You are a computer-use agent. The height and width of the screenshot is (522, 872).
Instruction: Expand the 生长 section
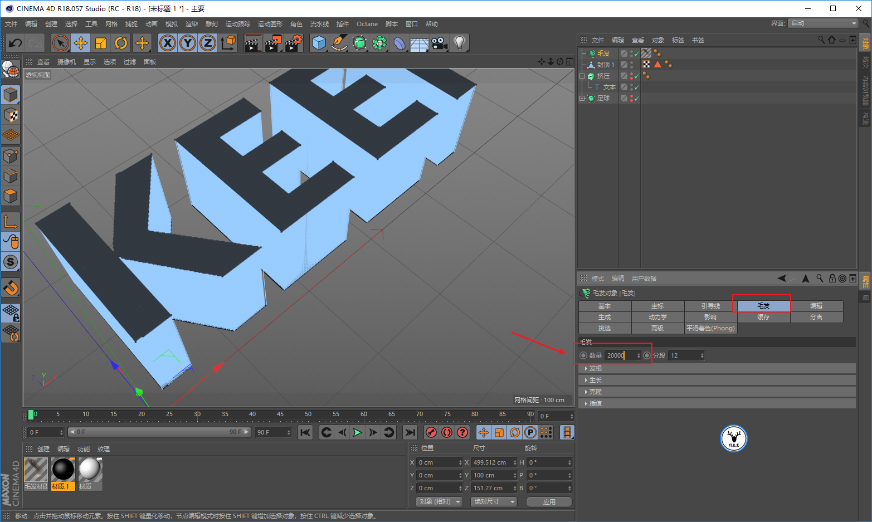click(717, 380)
